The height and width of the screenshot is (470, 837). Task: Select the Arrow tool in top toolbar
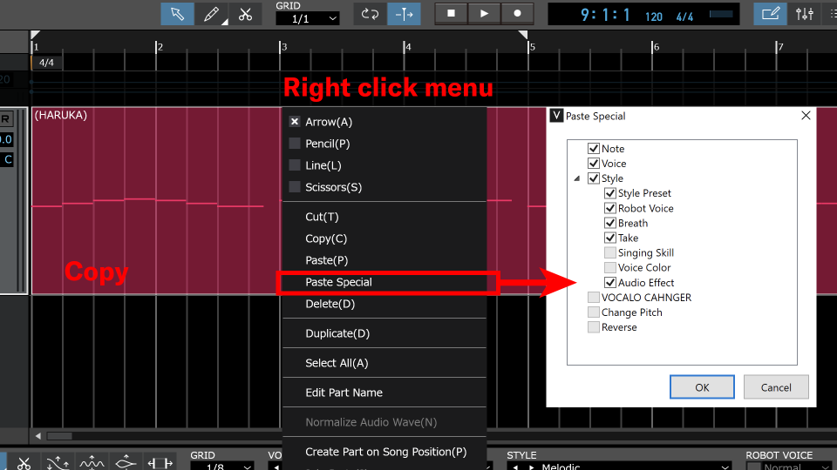tap(177, 14)
